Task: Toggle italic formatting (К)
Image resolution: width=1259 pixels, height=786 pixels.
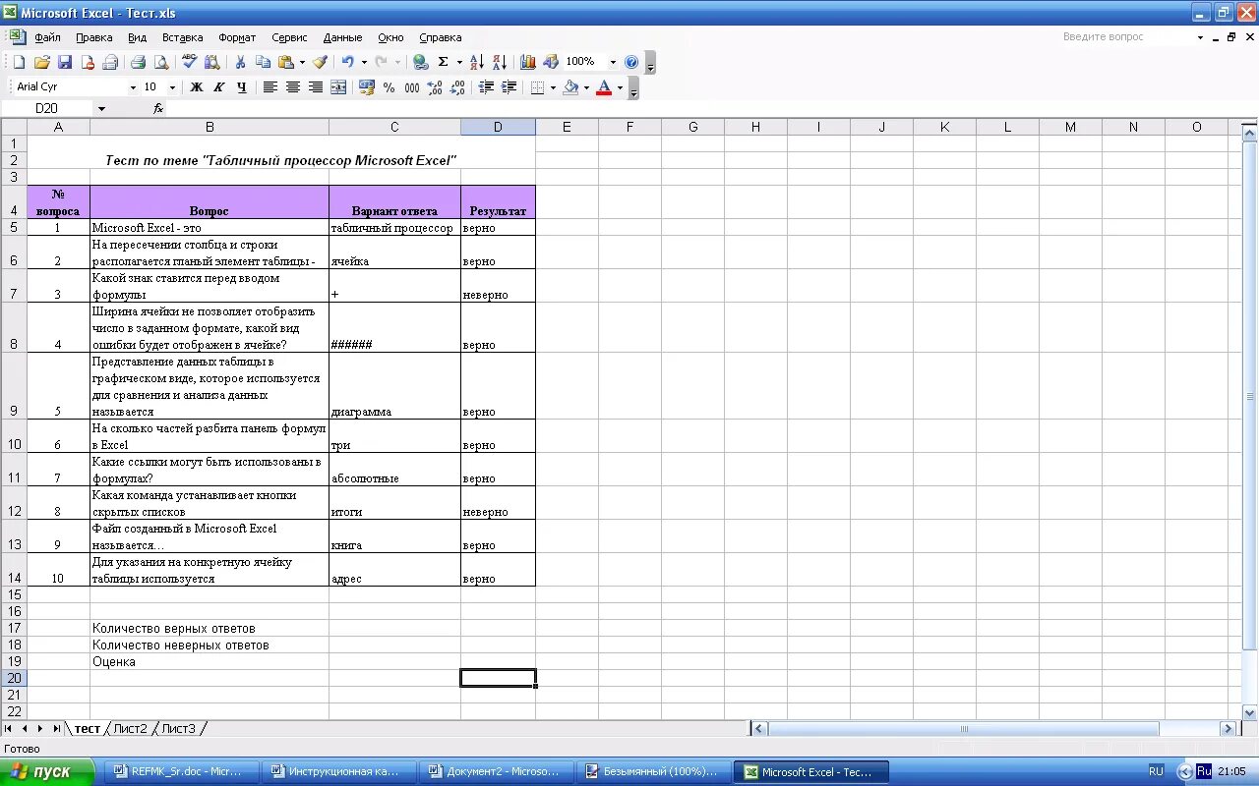Action: (x=219, y=87)
